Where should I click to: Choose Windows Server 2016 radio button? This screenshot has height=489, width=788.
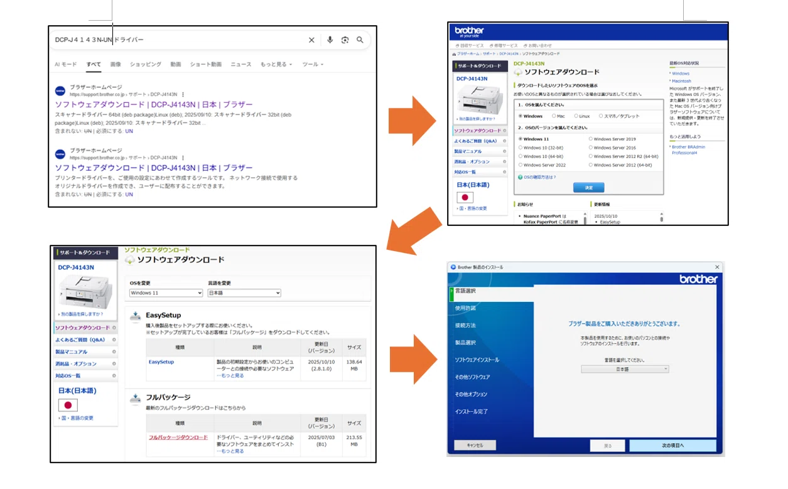click(x=591, y=148)
